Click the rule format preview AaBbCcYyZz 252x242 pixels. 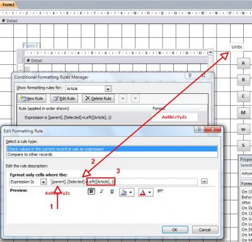point(175,117)
